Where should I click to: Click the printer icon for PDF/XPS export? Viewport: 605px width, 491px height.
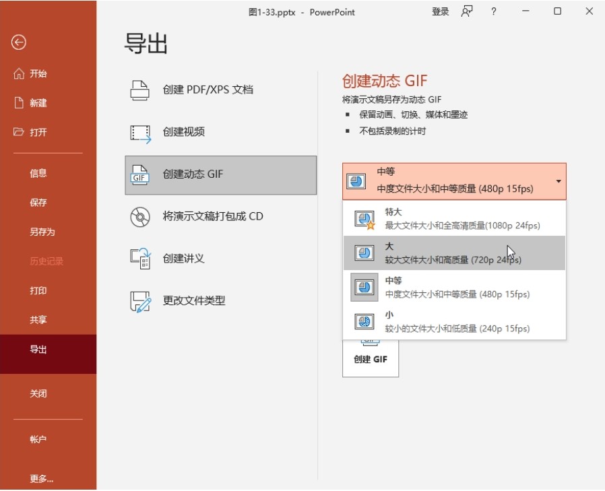click(139, 90)
